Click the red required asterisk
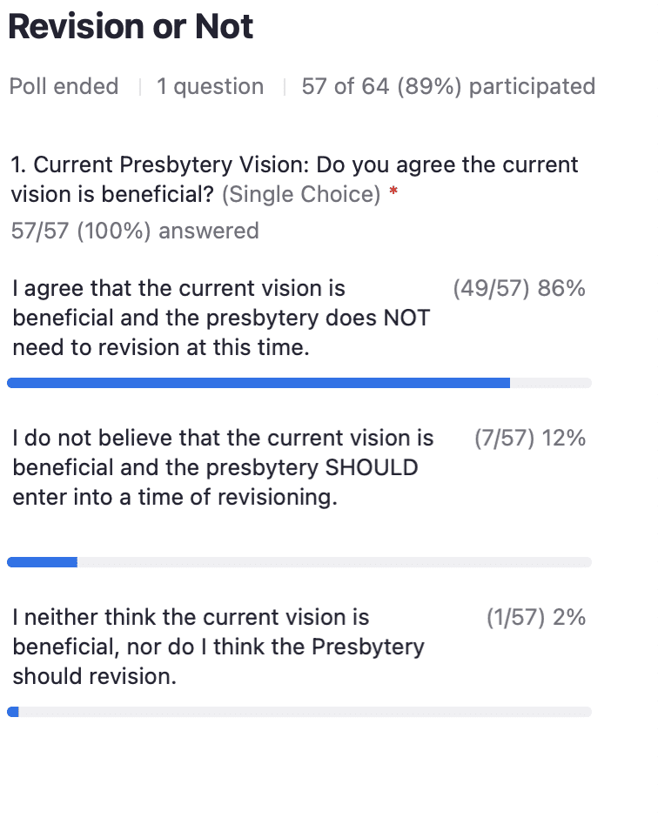 point(394,193)
